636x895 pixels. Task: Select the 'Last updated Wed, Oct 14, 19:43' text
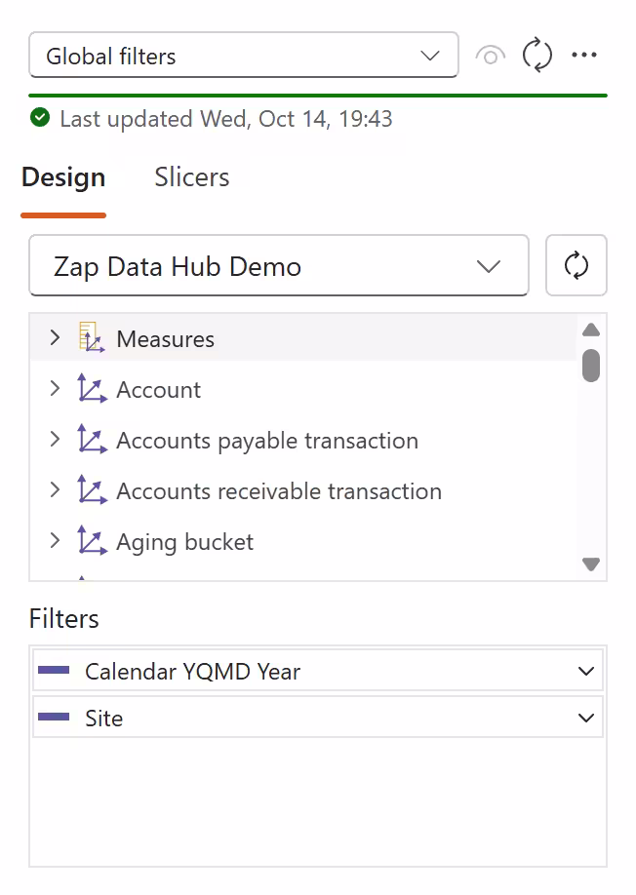coord(226,119)
